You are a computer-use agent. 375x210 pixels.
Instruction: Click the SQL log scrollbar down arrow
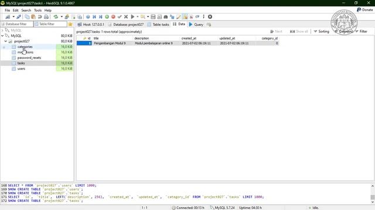[373, 202]
